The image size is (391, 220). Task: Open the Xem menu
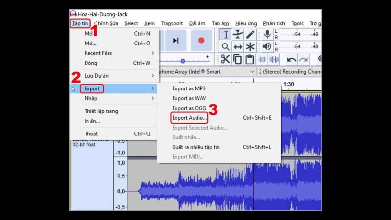click(x=150, y=23)
